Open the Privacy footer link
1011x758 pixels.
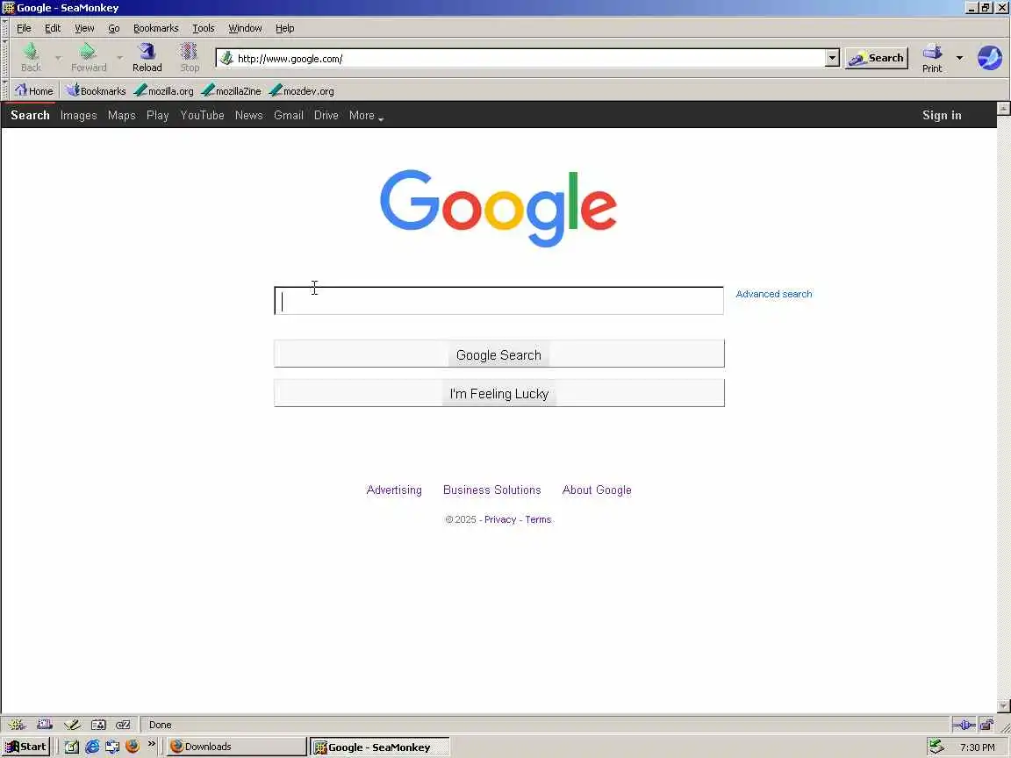(500, 519)
